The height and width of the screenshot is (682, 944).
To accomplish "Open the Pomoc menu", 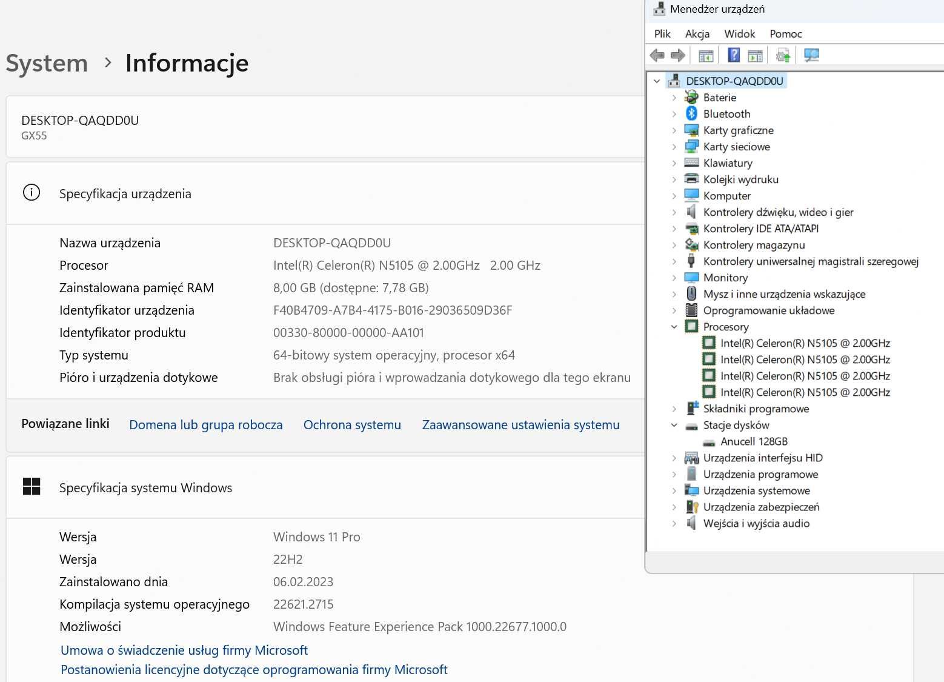I will pos(786,34).
